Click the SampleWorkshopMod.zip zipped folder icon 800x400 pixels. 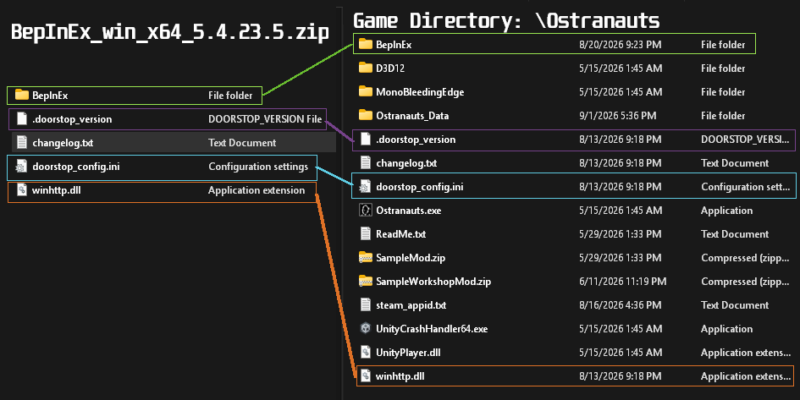click(366, 282)
